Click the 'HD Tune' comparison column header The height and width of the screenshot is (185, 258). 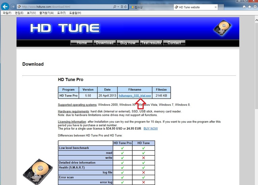144,143
